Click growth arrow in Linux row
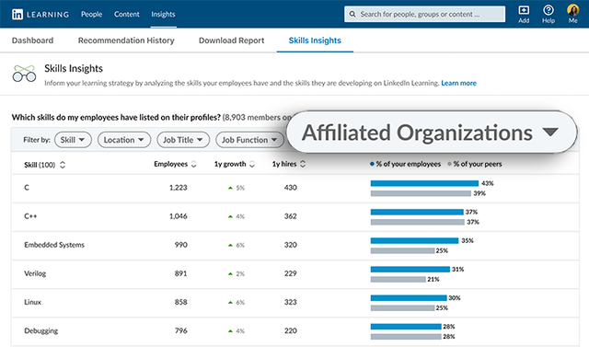Viewport: 589px width, 347px height. (x=230, y=302)
